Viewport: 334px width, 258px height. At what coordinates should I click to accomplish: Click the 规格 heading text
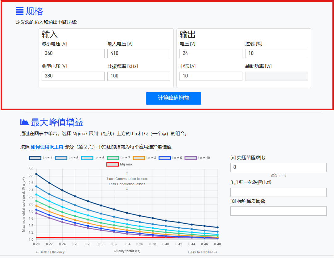(x=34, y=11)
